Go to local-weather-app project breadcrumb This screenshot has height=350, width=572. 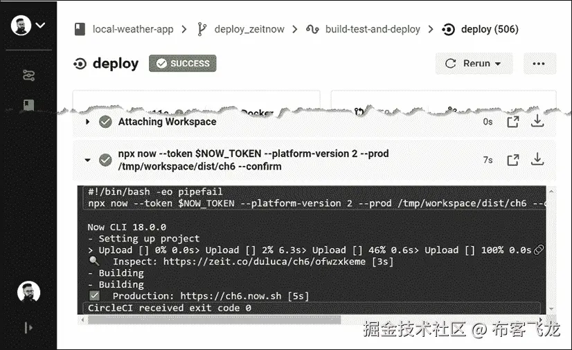coord(133,29)
